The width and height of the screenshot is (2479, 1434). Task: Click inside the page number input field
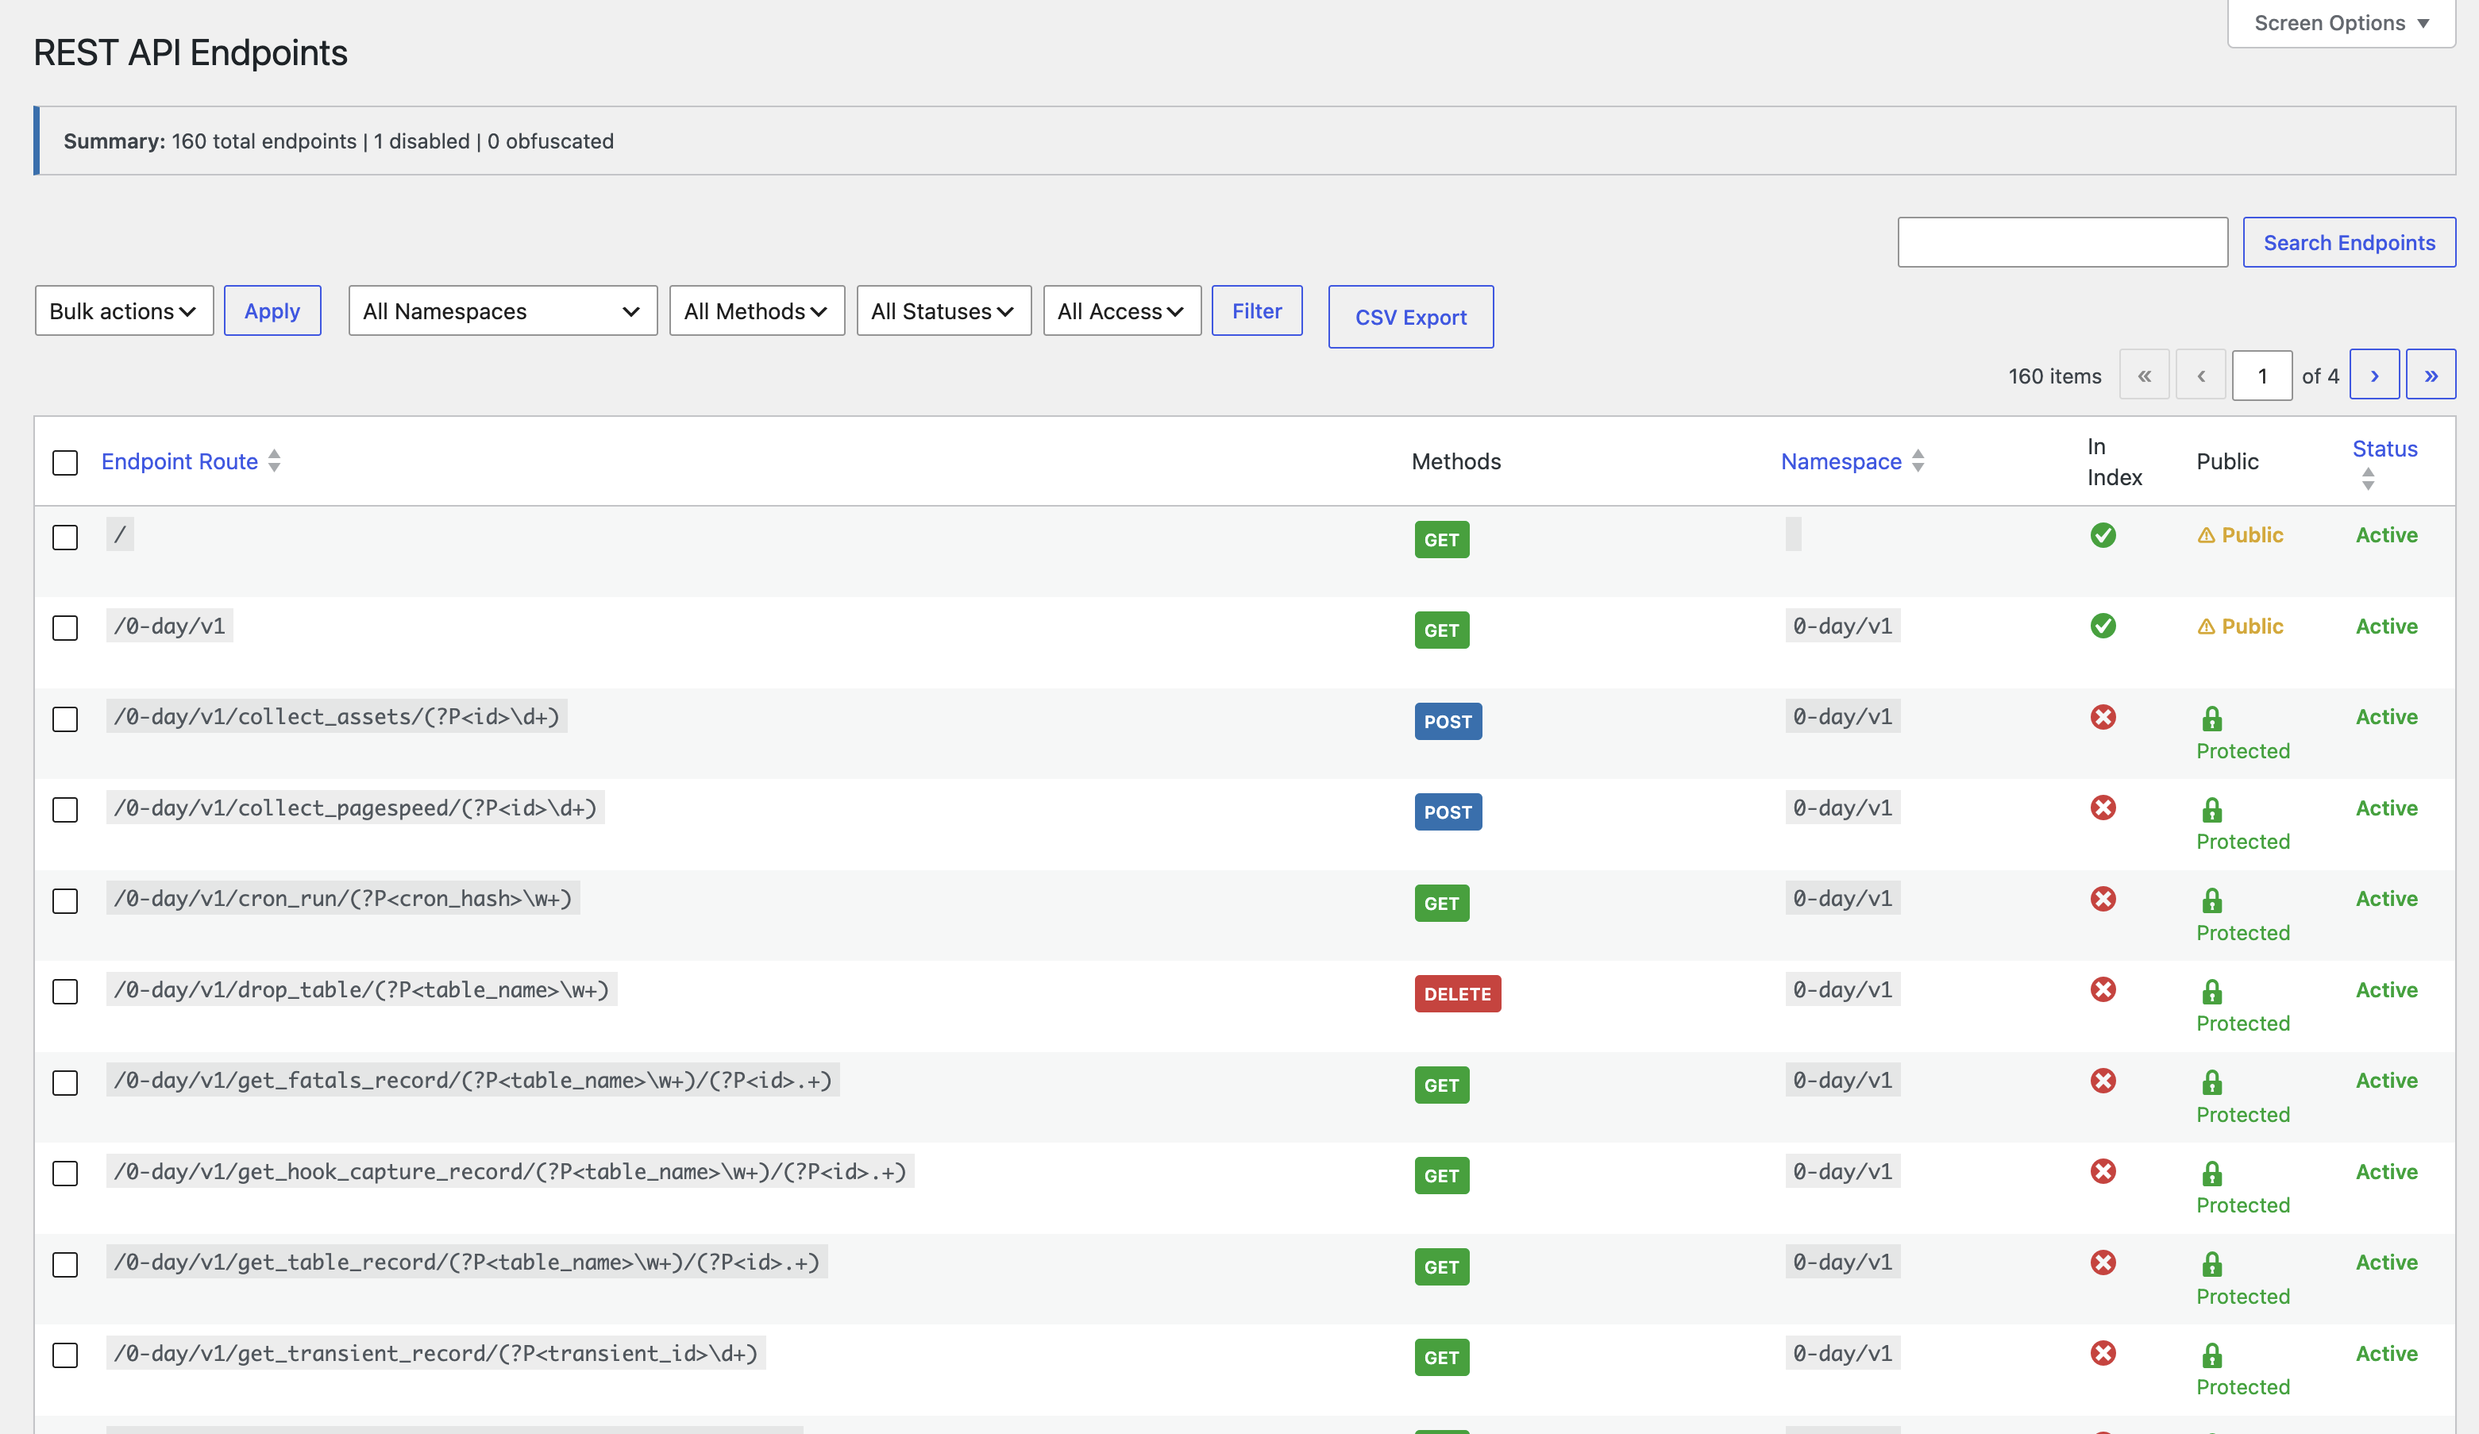point(2262,375)
